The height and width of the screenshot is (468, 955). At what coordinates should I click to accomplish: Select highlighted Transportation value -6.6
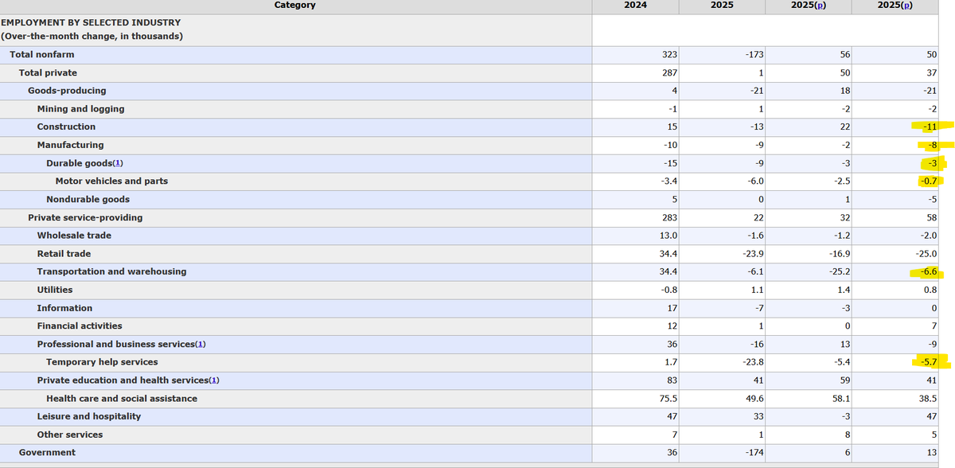(928, 271)
